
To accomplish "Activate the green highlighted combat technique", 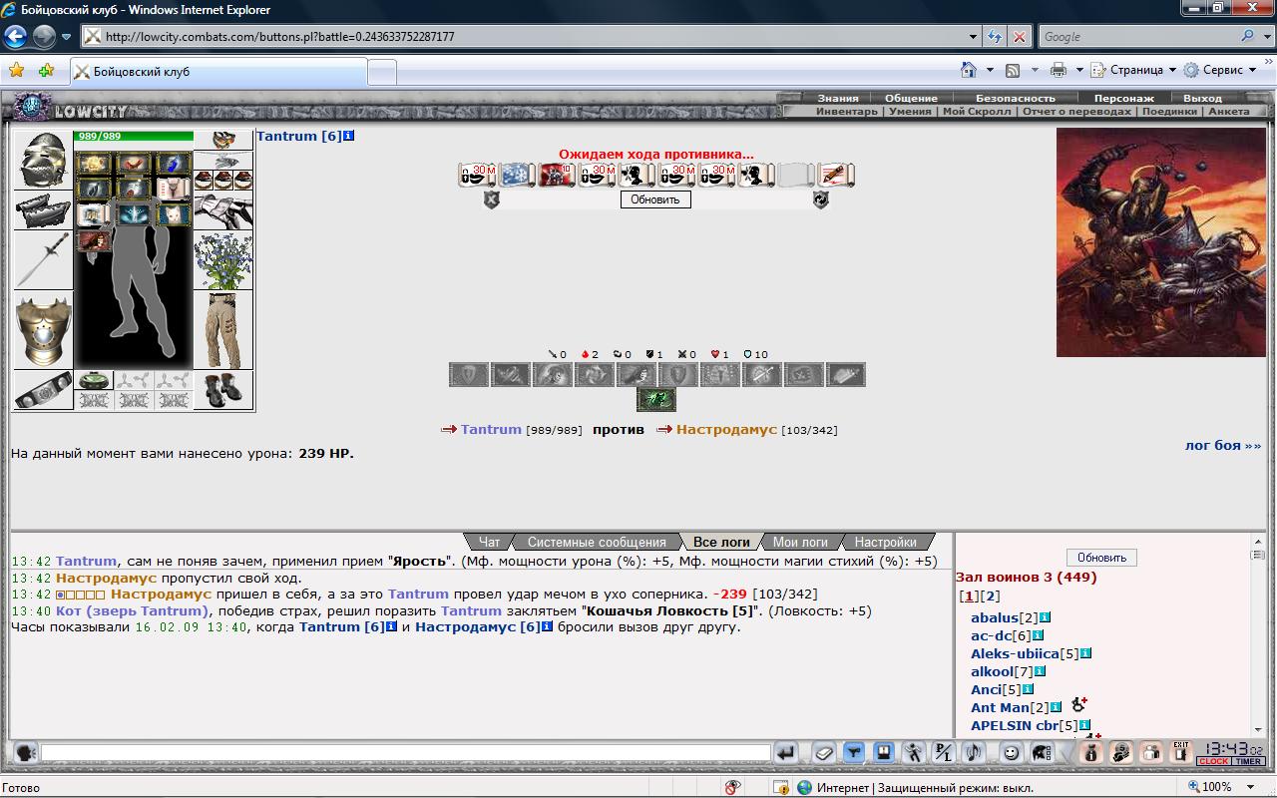I will 656,400.
